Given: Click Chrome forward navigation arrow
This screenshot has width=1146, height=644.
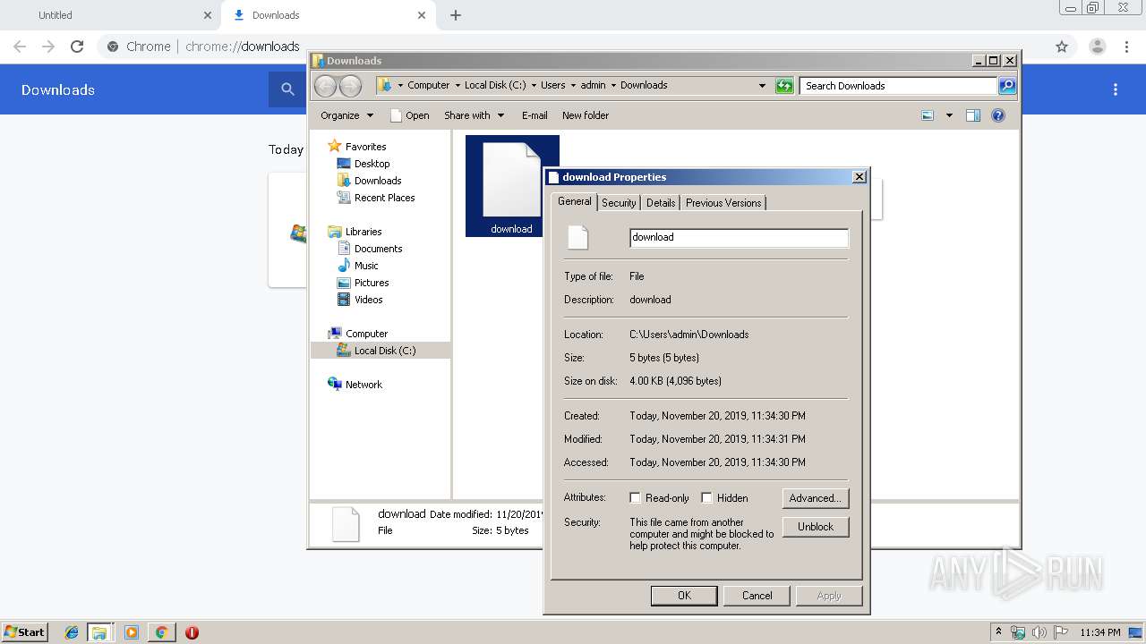Looking at the screenshot, I should point(48,47).
